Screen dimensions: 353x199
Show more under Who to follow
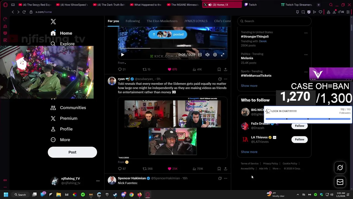pos(249,152)
